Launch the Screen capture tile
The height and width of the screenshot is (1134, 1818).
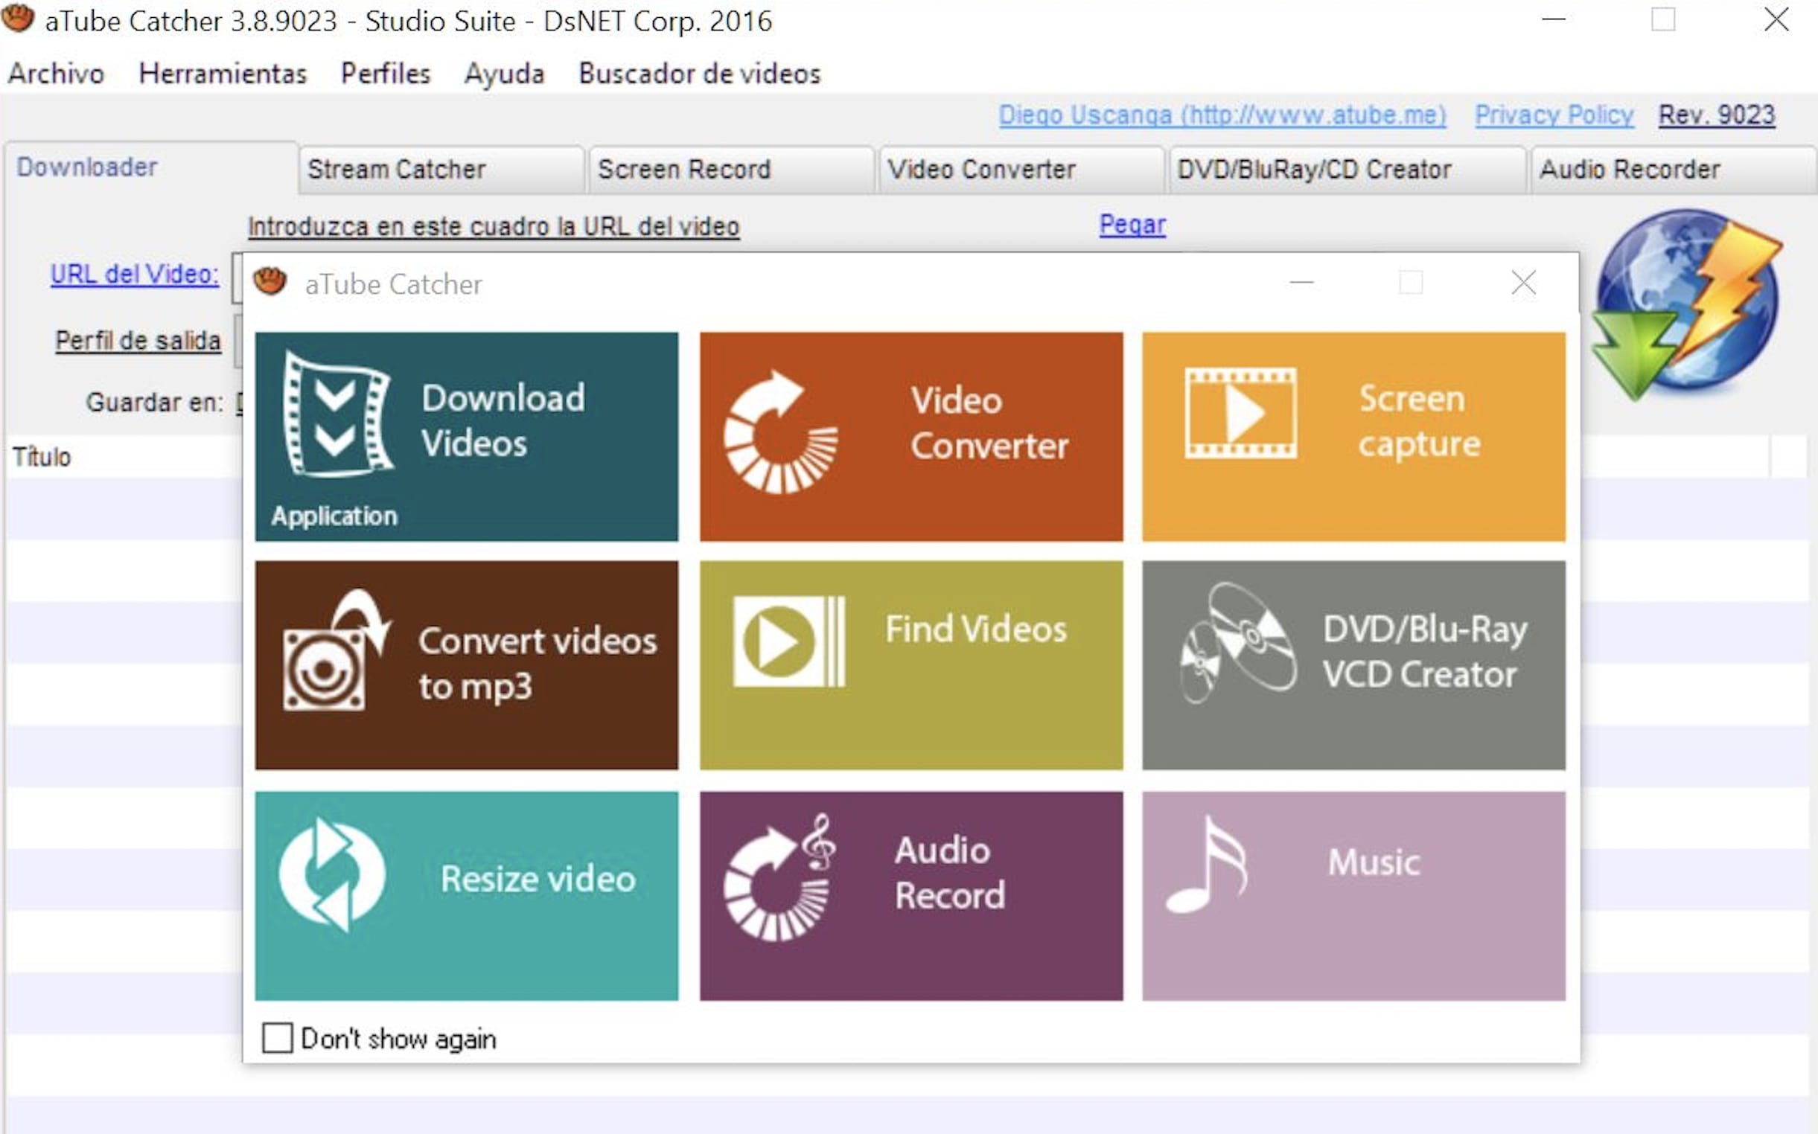point(1353,436)
